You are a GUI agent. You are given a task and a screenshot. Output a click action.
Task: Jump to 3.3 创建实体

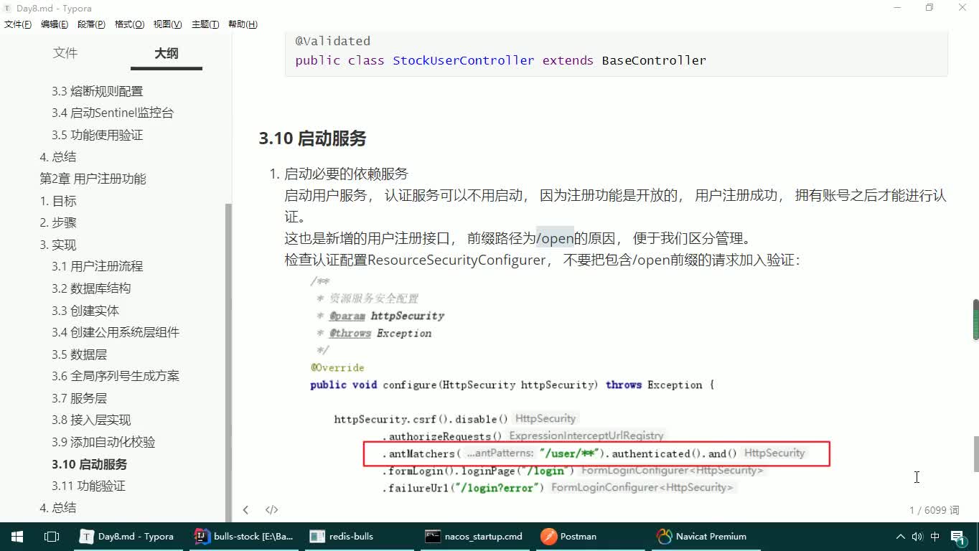coord(85,311)
